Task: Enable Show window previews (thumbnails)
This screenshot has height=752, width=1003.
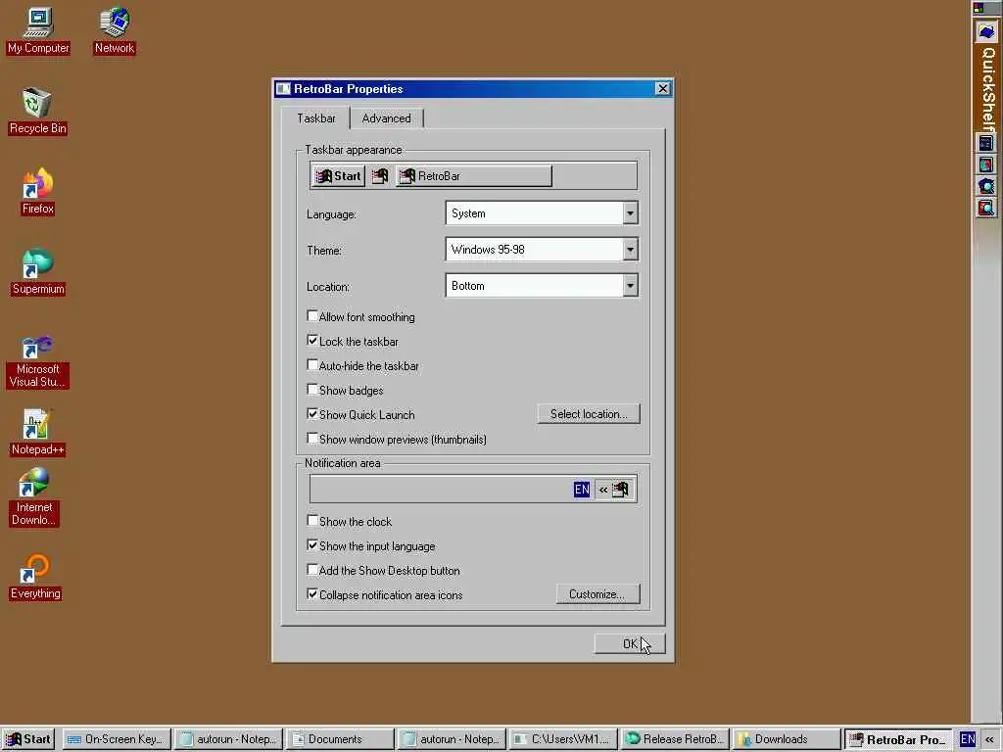Action: click(312, 438)
